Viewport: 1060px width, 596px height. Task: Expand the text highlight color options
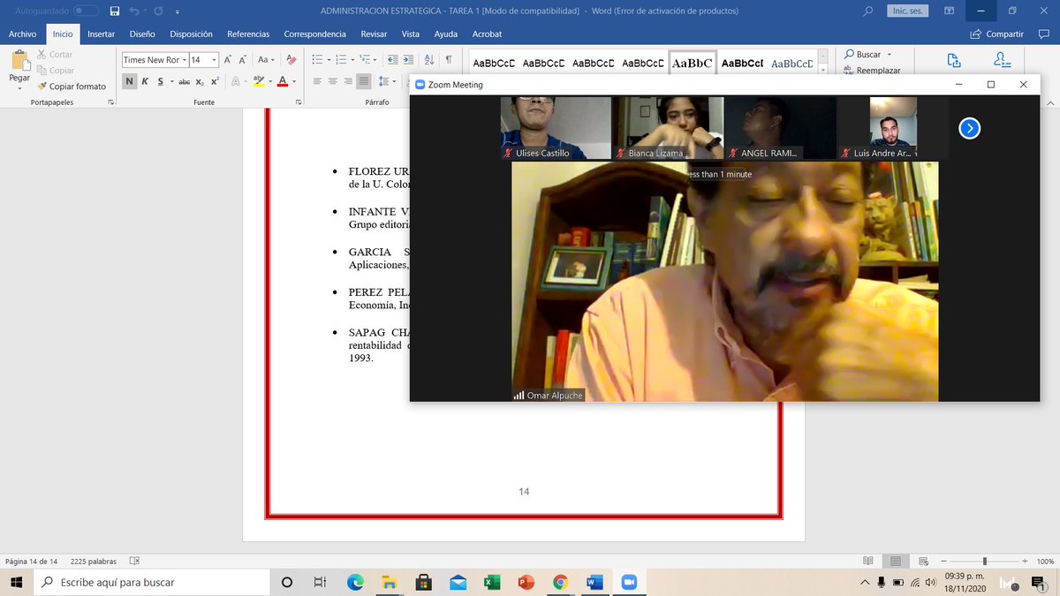click(x=269, y=81)
